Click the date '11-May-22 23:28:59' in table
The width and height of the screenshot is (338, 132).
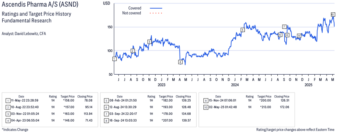click(x=25, y=101)
